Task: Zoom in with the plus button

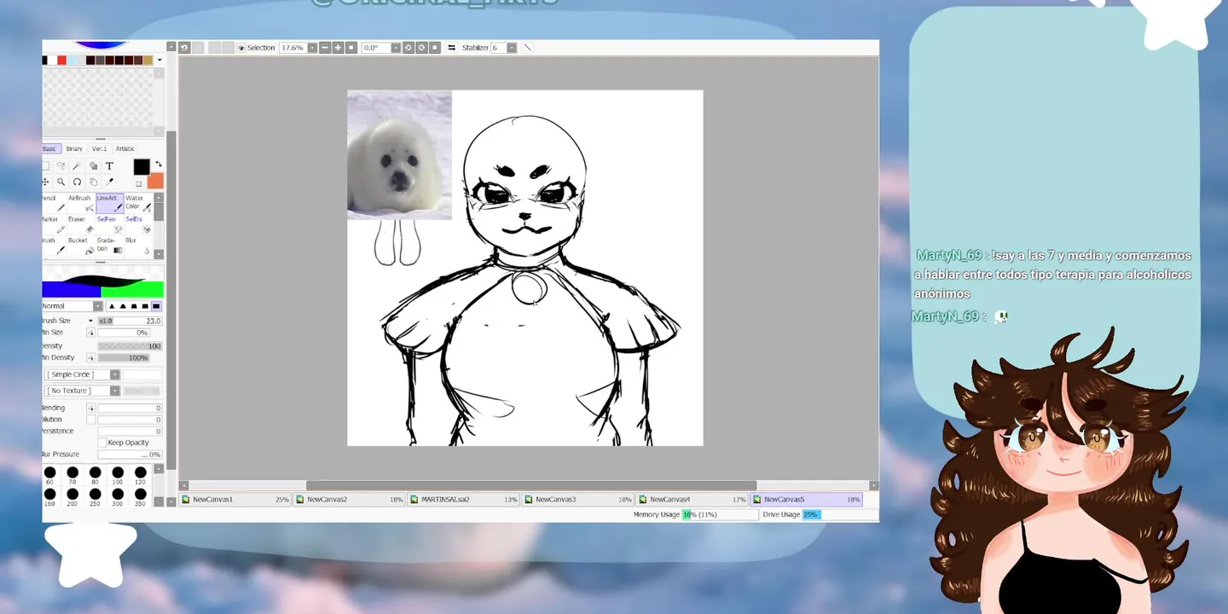Action: (x=338, y=48)
